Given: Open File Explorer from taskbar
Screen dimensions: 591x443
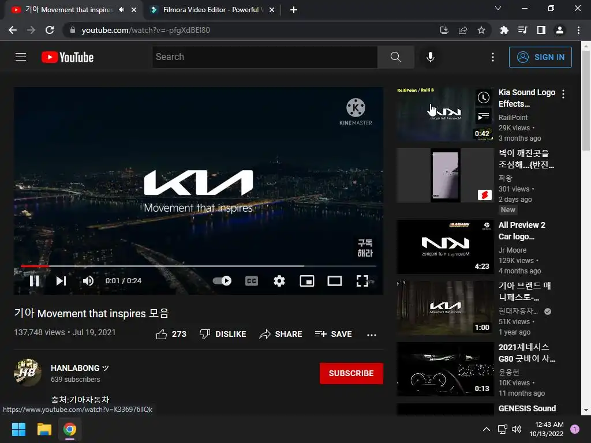Looking at the screenshot, I should pos(44,429).
